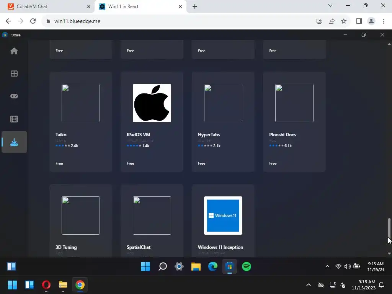Image resolution: width=392 pixels, height=294 pixels.
Task: Open the Plooshi Docs app thumbnail
Action: [x=294, y=103]
